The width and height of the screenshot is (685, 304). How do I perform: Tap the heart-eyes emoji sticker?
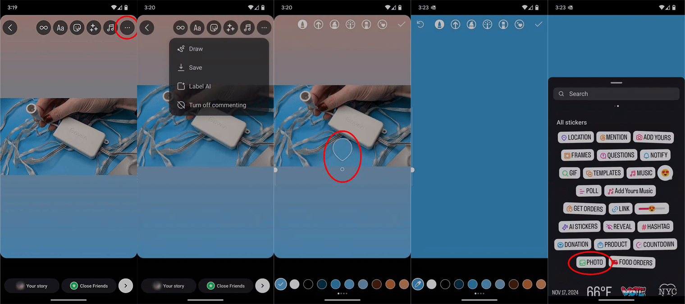pyautogui.click(x=665, y=173)
